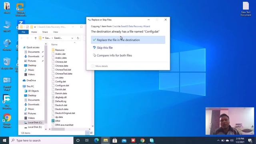
Task: Open the Windows Start menu
Action: tap(4, 140)
